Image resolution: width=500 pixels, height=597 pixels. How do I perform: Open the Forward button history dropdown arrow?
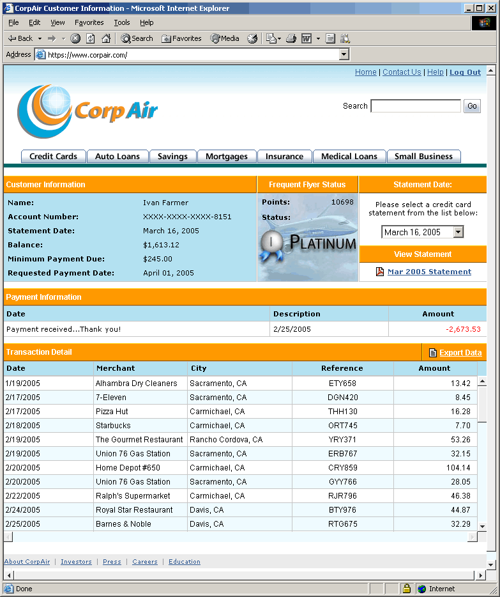coord(63,38)
